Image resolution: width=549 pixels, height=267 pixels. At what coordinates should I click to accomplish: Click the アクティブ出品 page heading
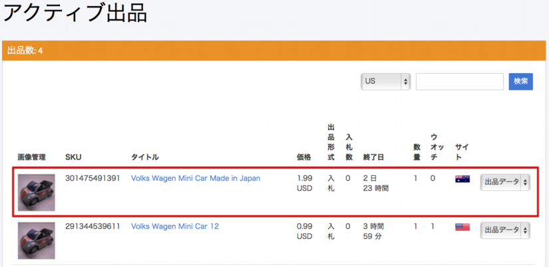coord(75,13)
